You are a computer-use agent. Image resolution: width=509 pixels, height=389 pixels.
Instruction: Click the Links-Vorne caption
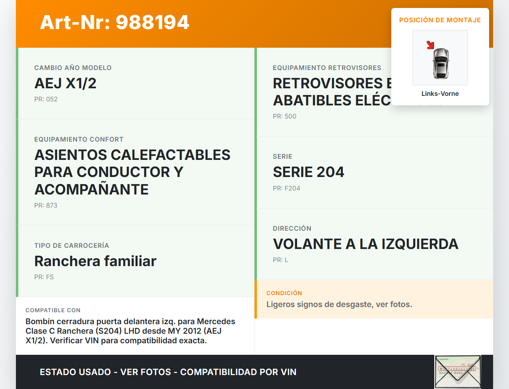440,93
